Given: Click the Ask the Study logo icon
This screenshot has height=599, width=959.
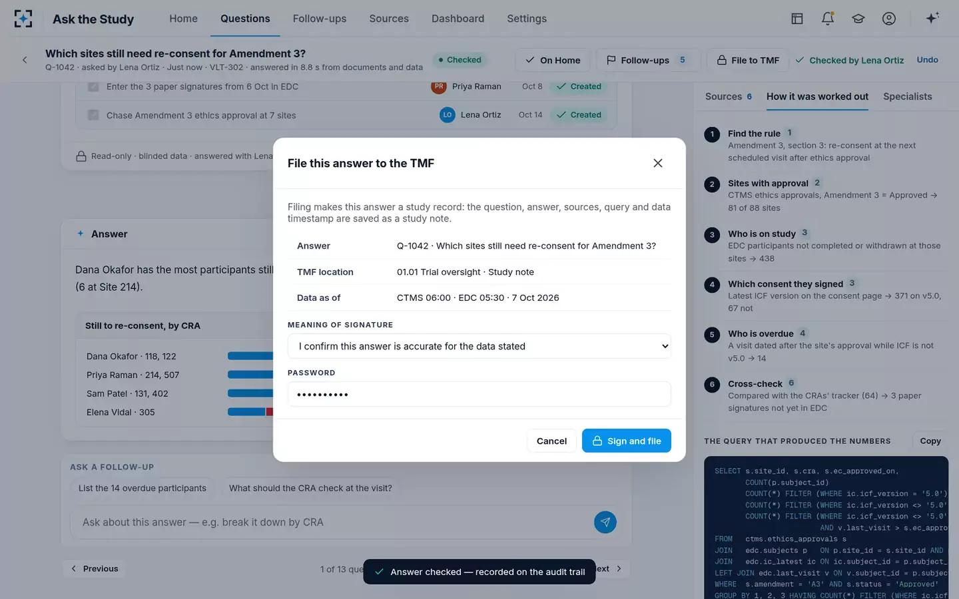Looking at the screenshot, I should pyautogui.click(x=23, y=19).
